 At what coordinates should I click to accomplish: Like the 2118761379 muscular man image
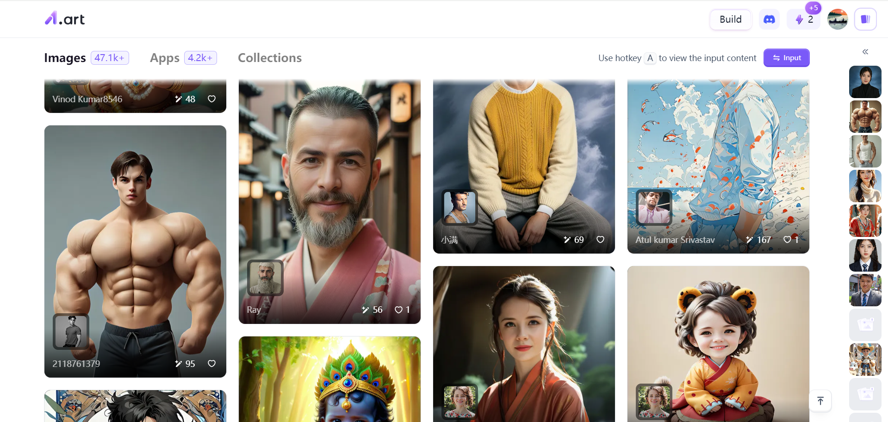tap(211, 364)
